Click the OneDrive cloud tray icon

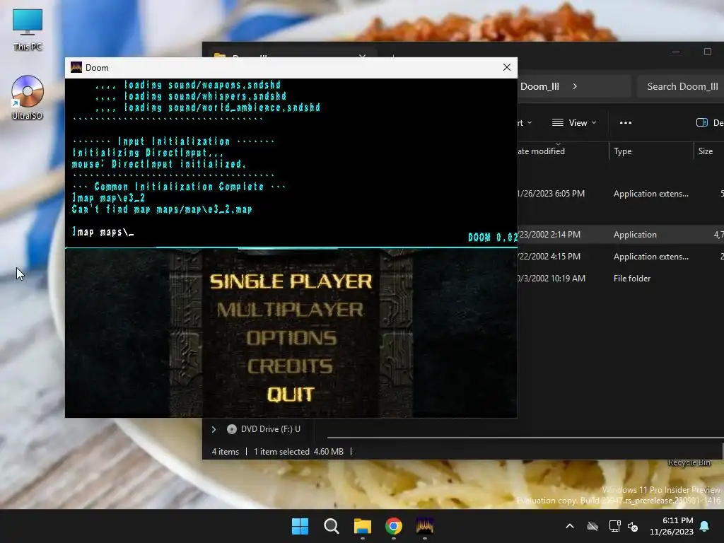click(592, 526)
